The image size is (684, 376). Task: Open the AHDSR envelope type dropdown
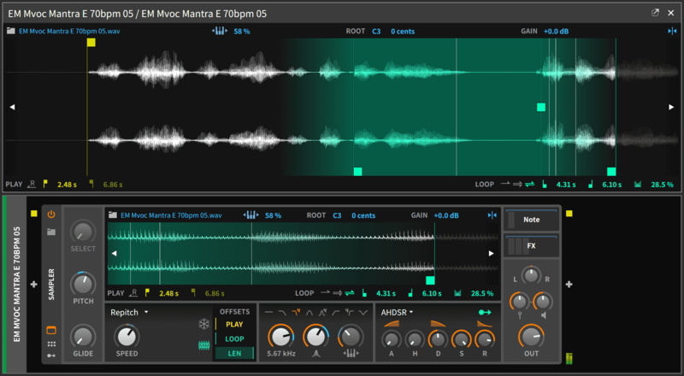point(398,313)
